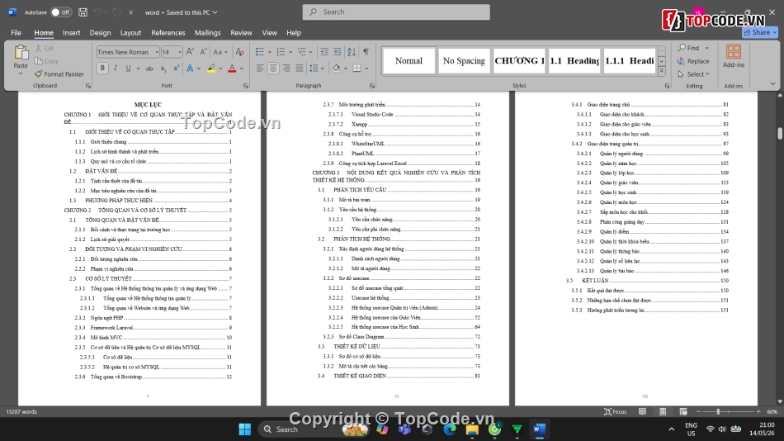Adjust the zoom slider in status bar
The image size is (784, 441).
718,411
